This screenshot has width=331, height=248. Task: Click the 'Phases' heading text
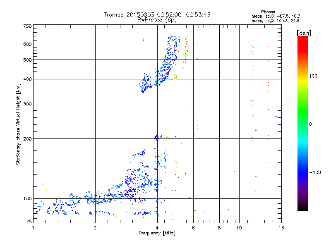(x=268, y=12)
